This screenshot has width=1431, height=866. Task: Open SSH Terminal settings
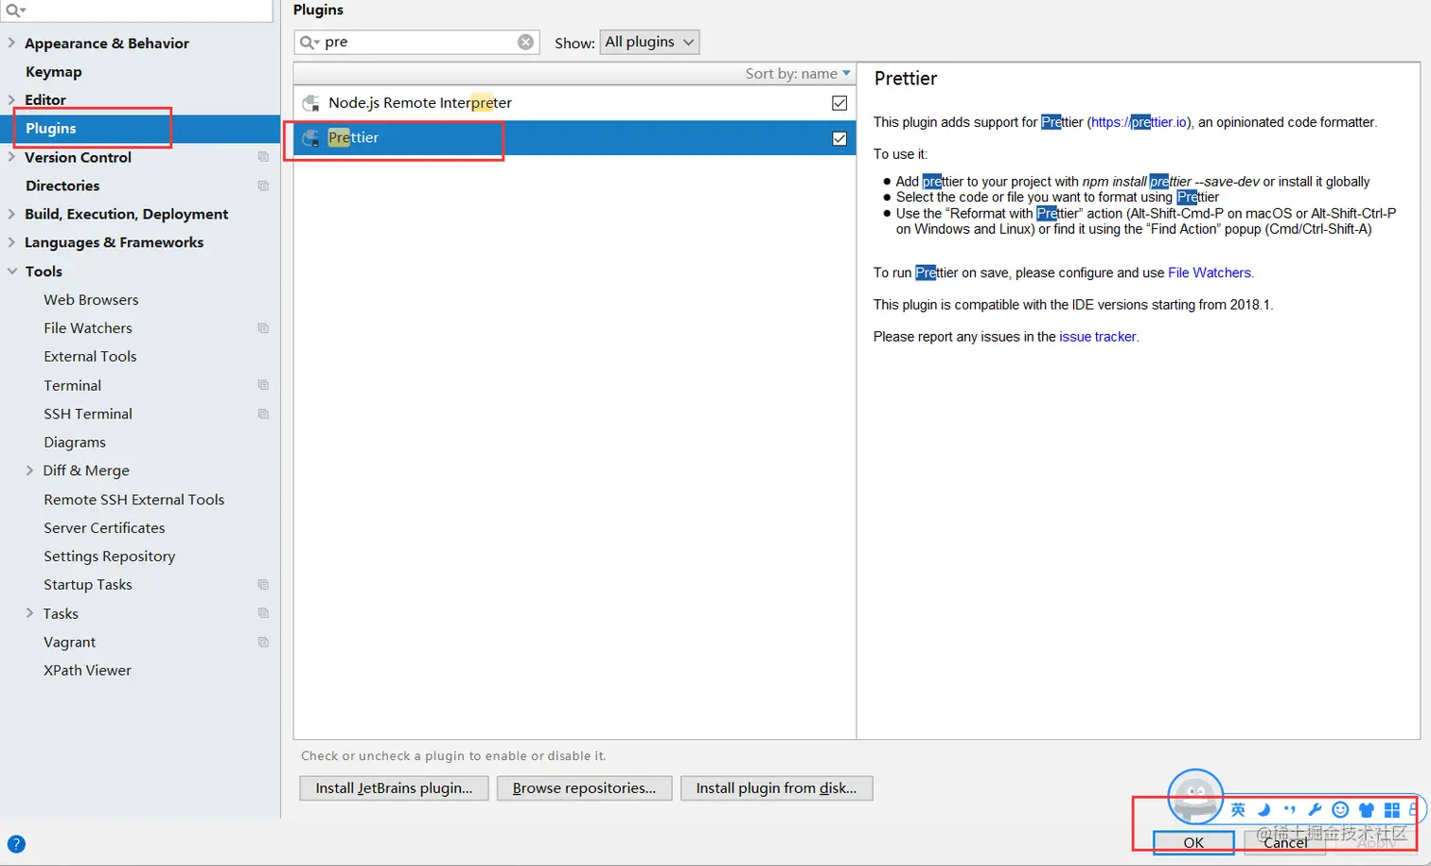tap(88, 414)
